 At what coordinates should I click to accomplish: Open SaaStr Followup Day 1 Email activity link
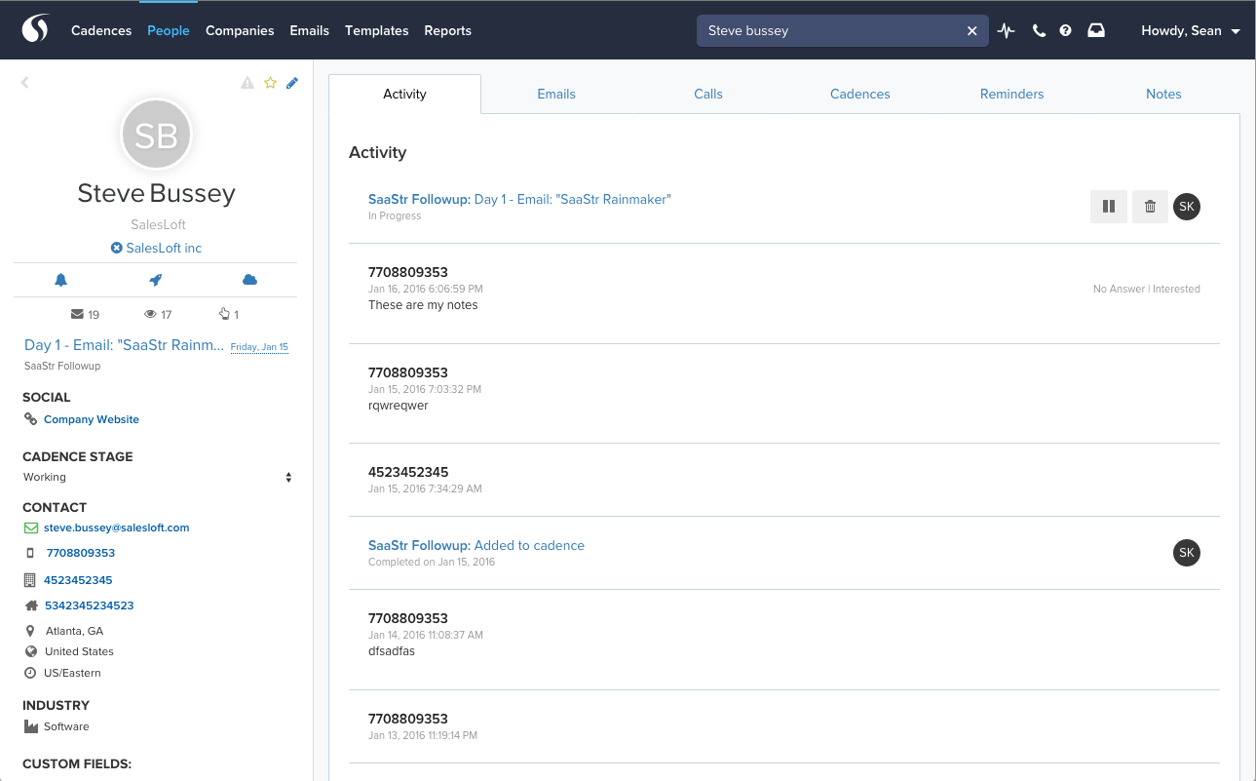(x=519, y=199)
